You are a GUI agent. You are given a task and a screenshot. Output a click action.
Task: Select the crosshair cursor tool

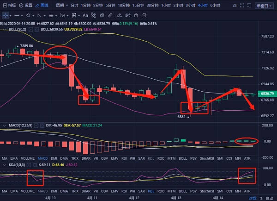pyautogui.click(x=5, y=15)
